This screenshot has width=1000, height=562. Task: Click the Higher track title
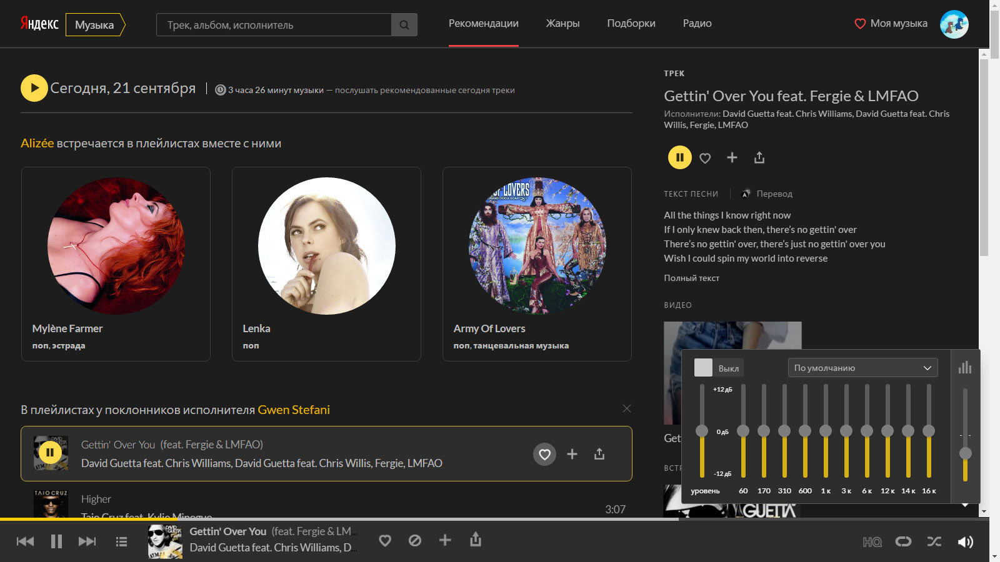(x=96, y=499)
